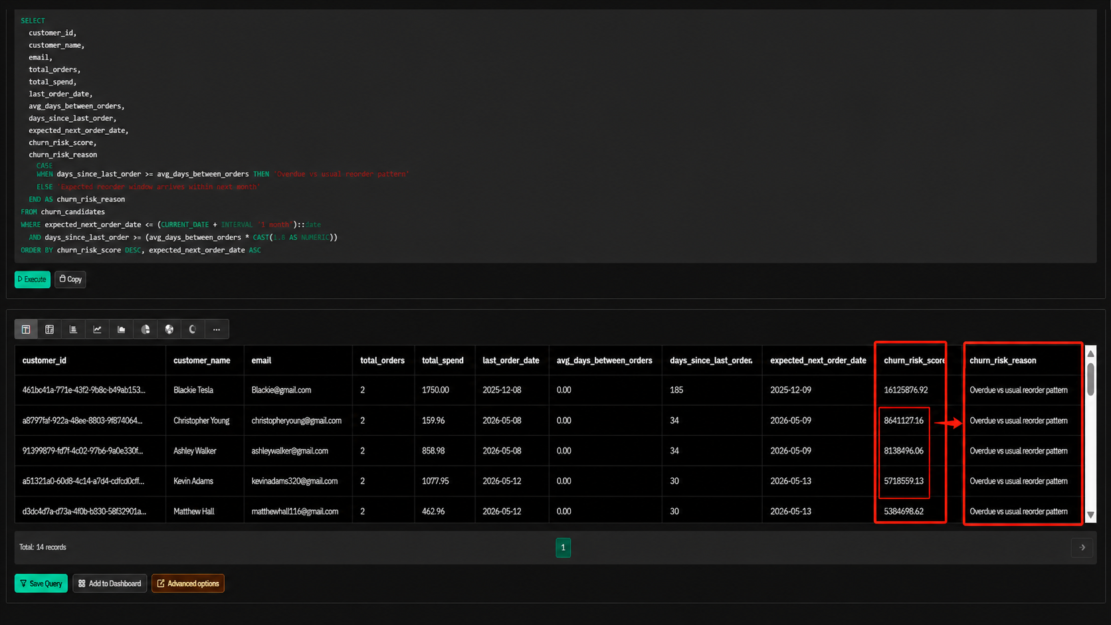Select customer name Ashley Walker
This screenshot has height=625, width=1111.
[195, 451]
